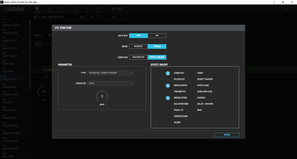Toggle the BLEND power icon
This screenshot has width=297, height=159.
(168, 123)
